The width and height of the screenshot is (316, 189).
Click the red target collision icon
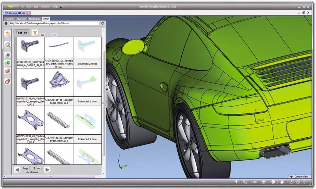[x=8, y=71]
